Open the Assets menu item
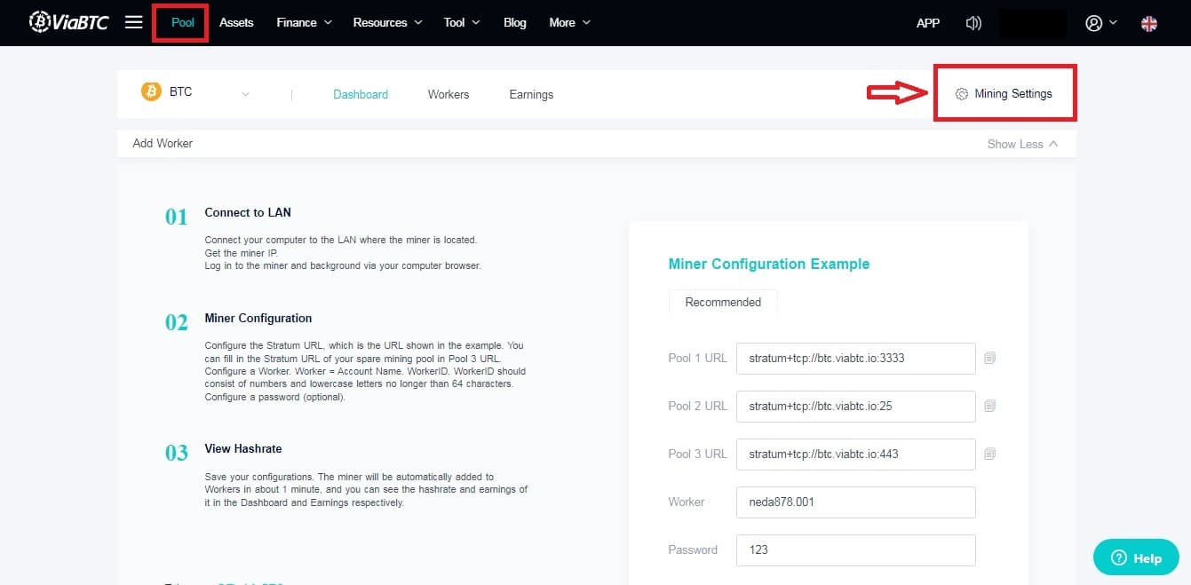 click(x=236, y=22)
